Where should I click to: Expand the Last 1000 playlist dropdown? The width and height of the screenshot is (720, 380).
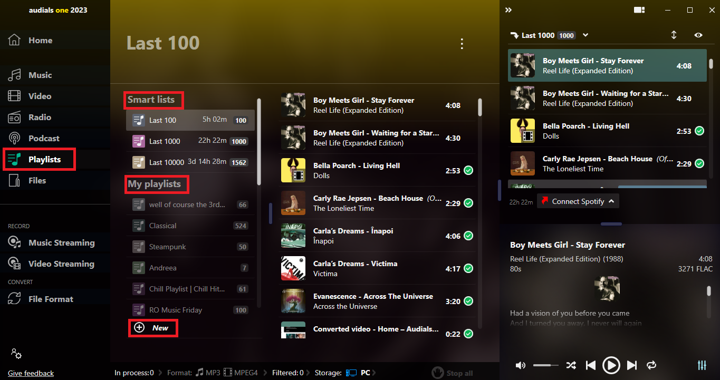(585, 35)
